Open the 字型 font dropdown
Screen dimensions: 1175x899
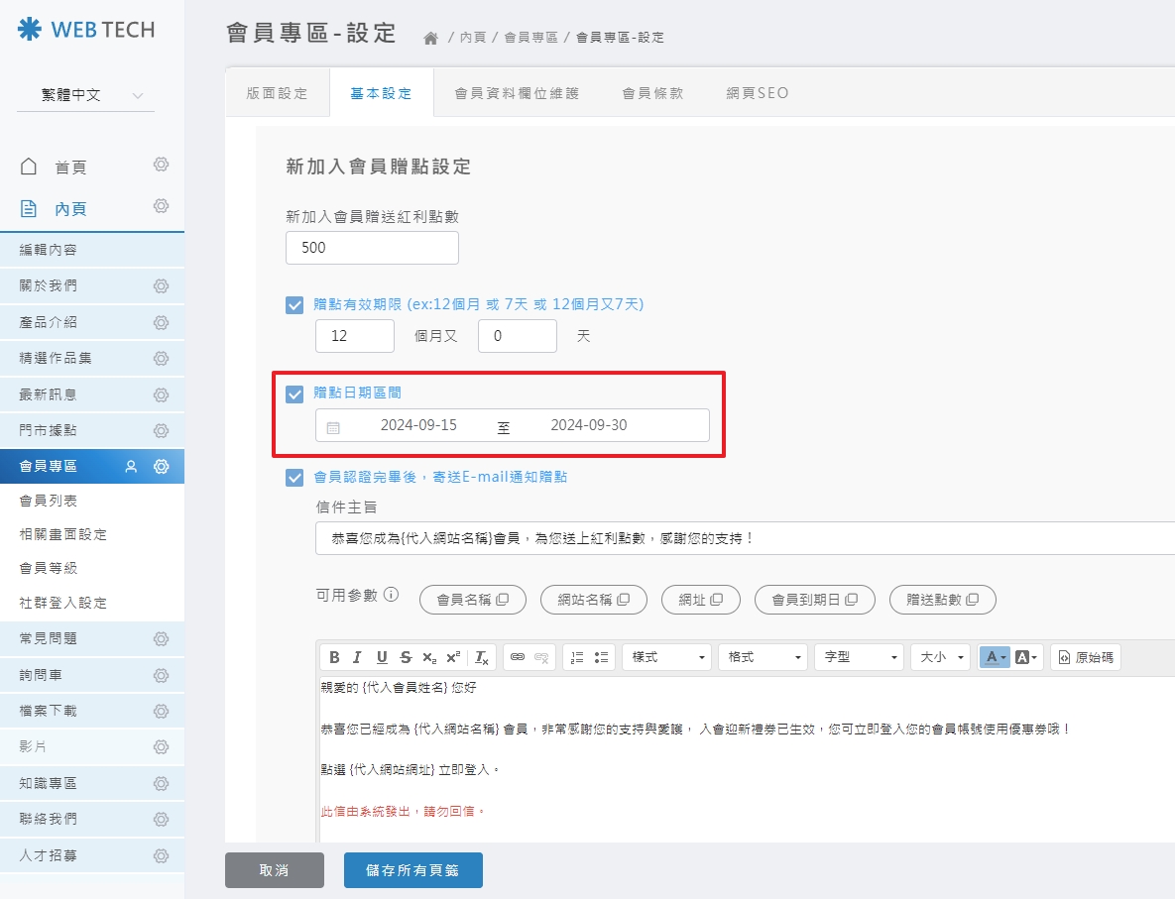click(859, 657)
